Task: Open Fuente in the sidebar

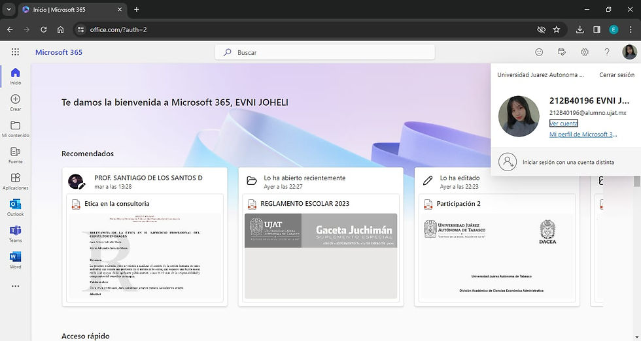Action: coord(16,155)
